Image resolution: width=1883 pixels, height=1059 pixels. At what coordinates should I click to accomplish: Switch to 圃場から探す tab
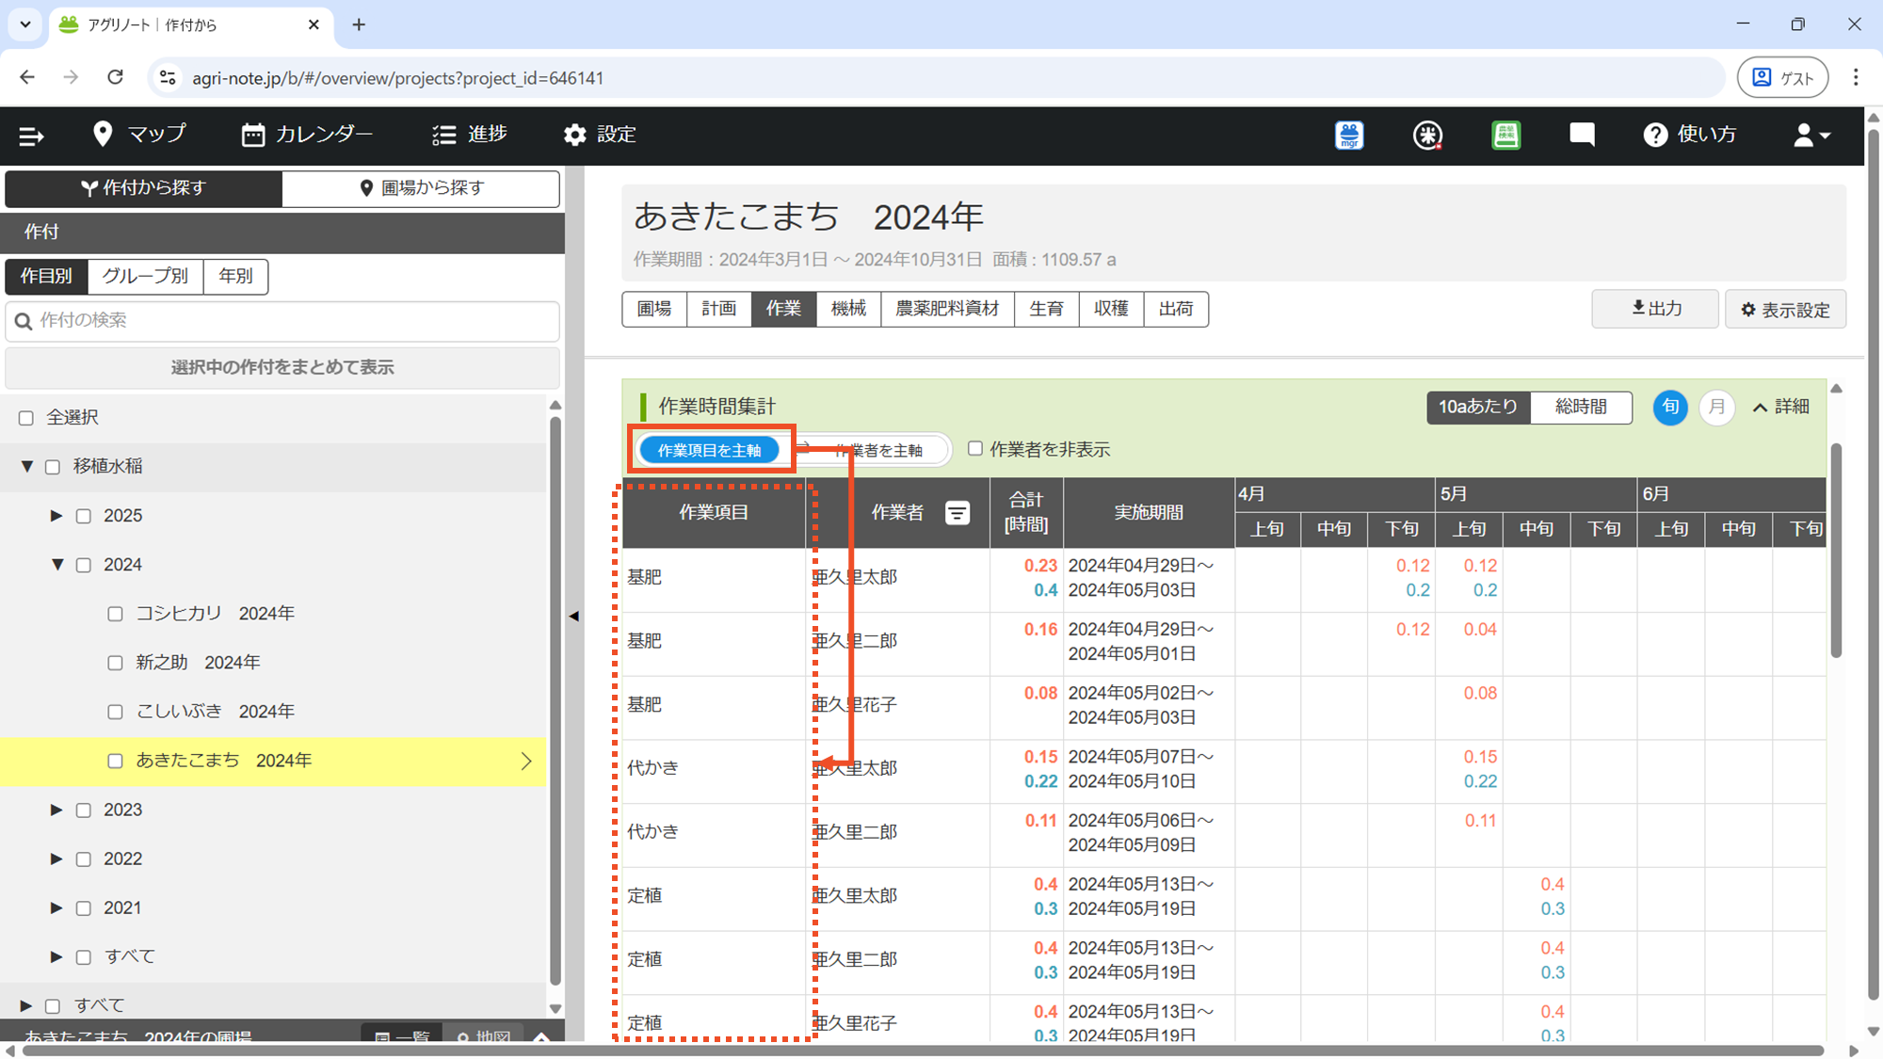coord(421,188)
